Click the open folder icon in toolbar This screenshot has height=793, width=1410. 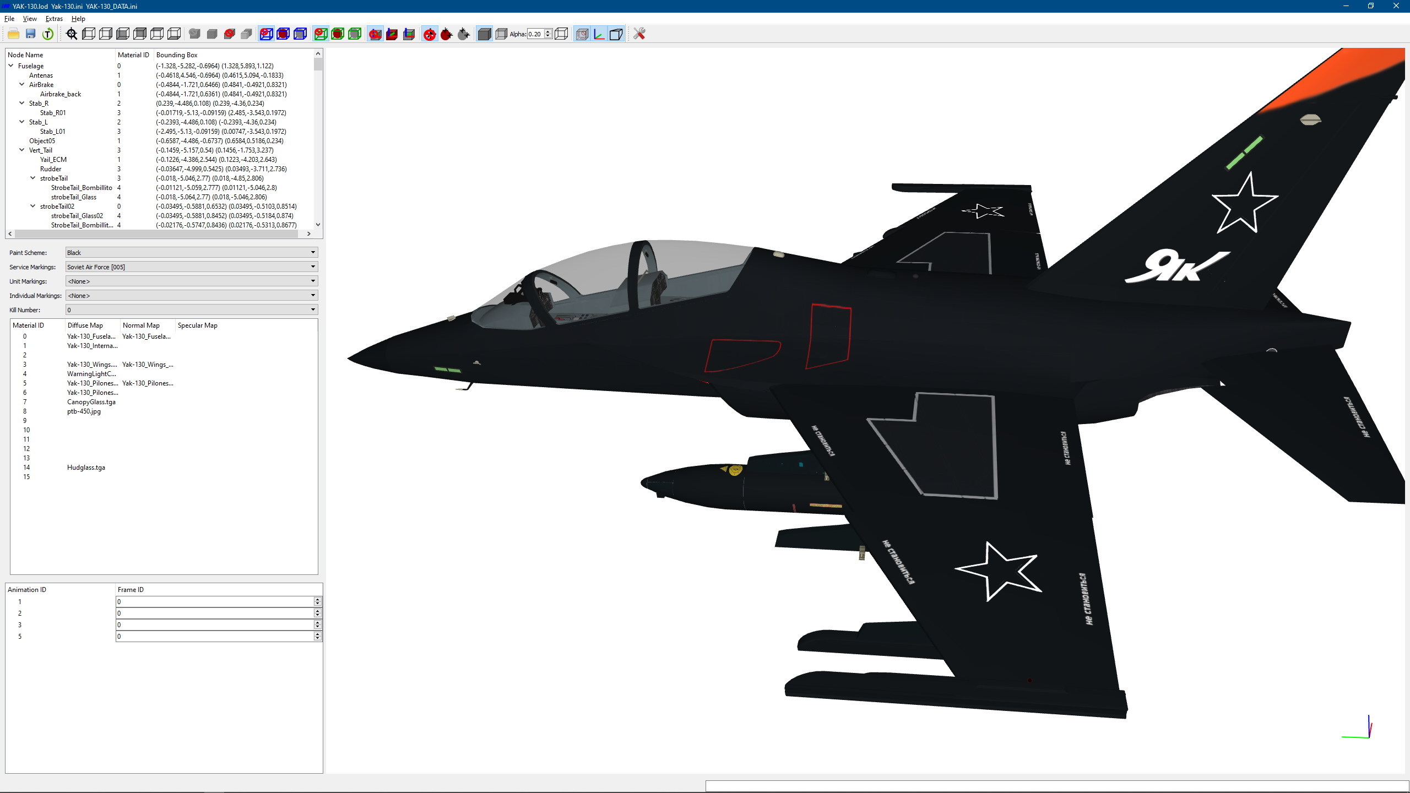14,34
